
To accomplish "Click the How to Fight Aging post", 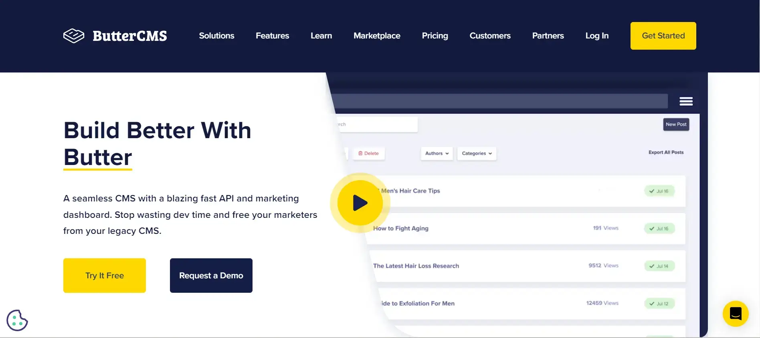I will 401,228.
